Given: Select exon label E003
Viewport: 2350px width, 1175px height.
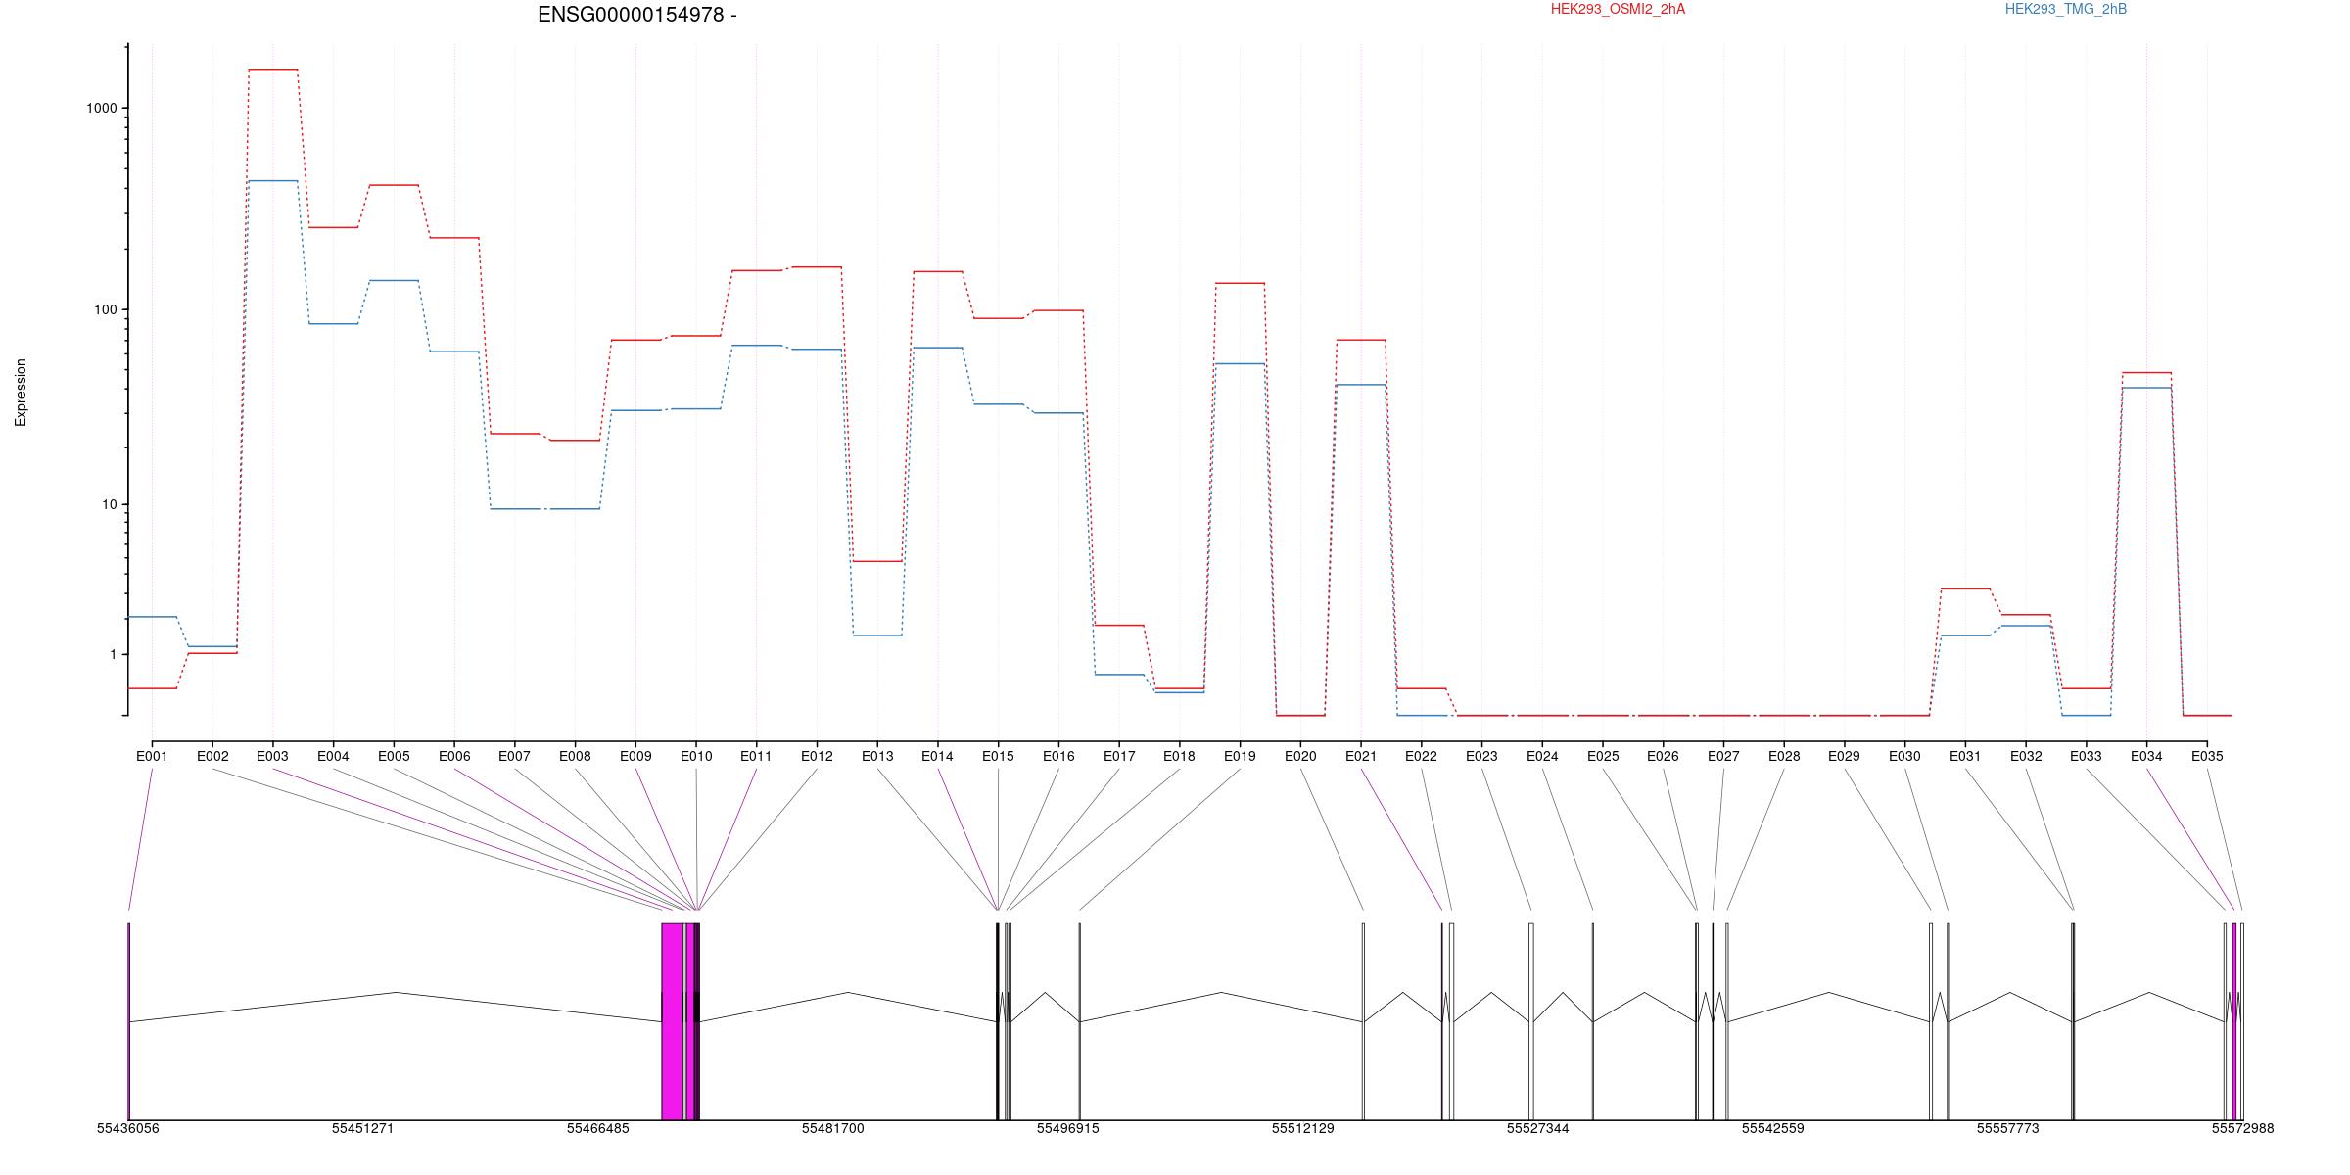Looking at the screenshot, I should [x=272, y=756].
